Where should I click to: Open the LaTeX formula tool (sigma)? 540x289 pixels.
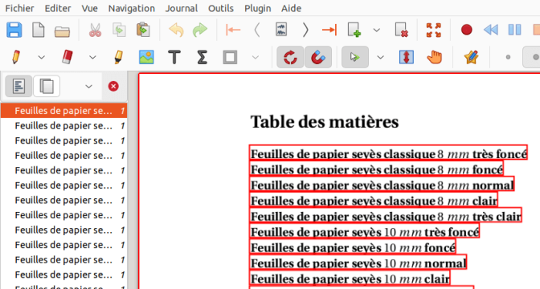point(202,57)
